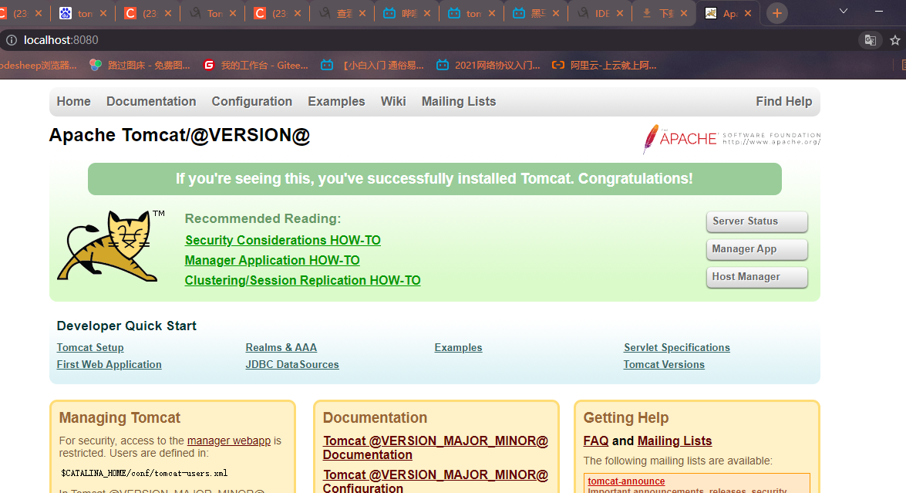Follow the JDBC DataSources link
Screen dimensions: 906x493
point(291,365)
